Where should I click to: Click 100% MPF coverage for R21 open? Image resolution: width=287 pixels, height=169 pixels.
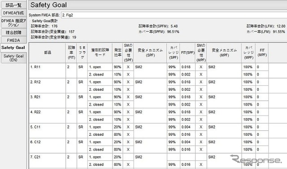point(248,97)
